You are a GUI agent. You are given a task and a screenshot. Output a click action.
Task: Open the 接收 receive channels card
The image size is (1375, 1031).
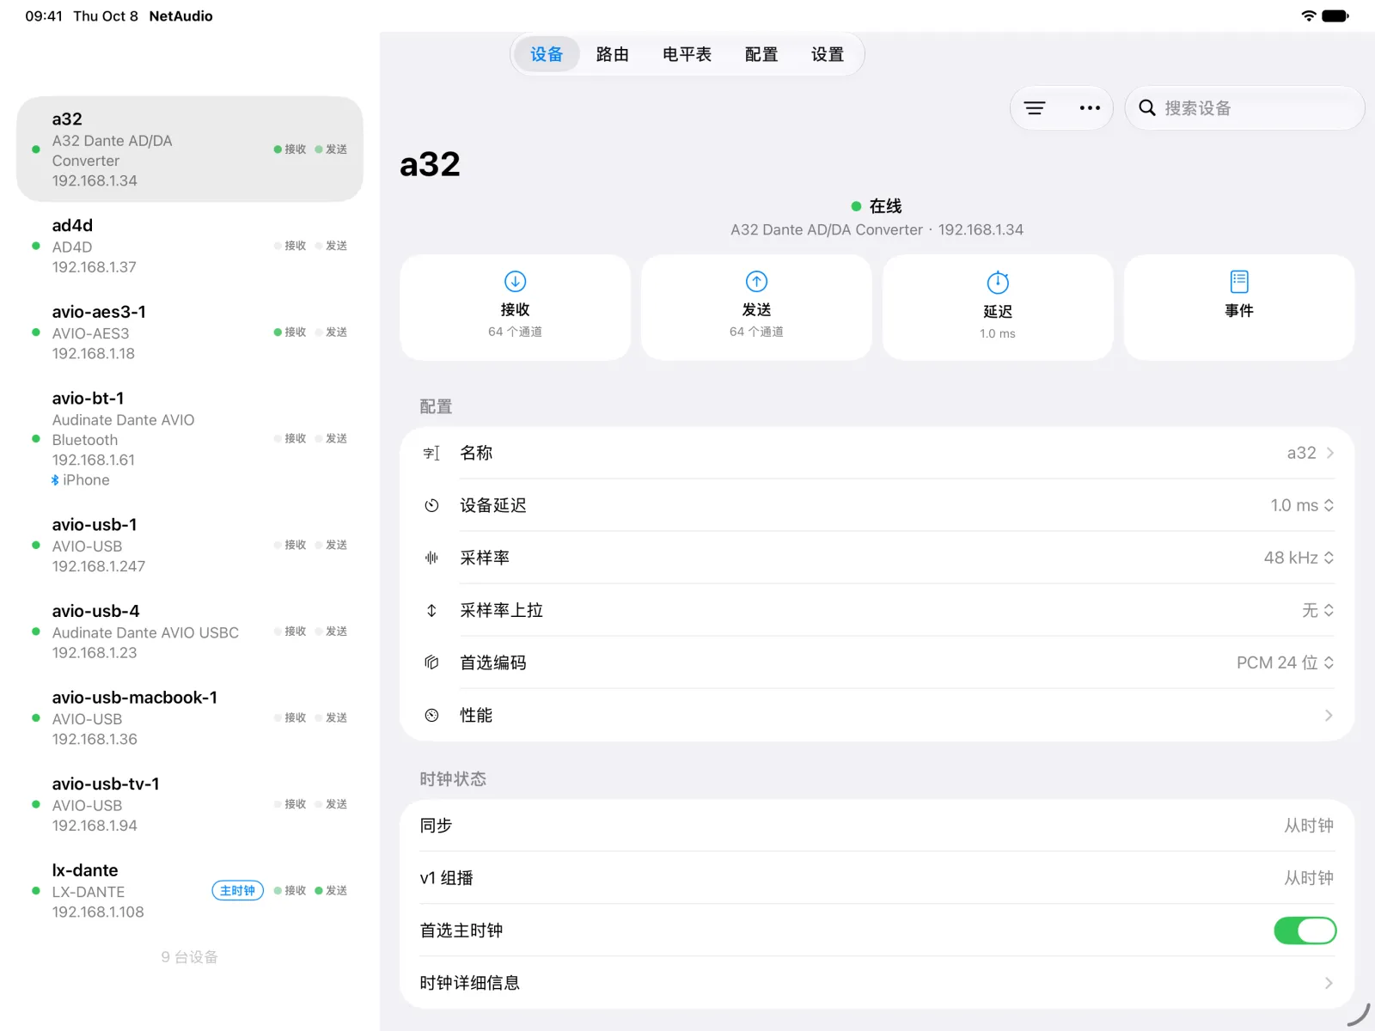click(x=515, y=307)
